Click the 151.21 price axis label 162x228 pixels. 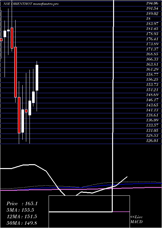point(152,90)
